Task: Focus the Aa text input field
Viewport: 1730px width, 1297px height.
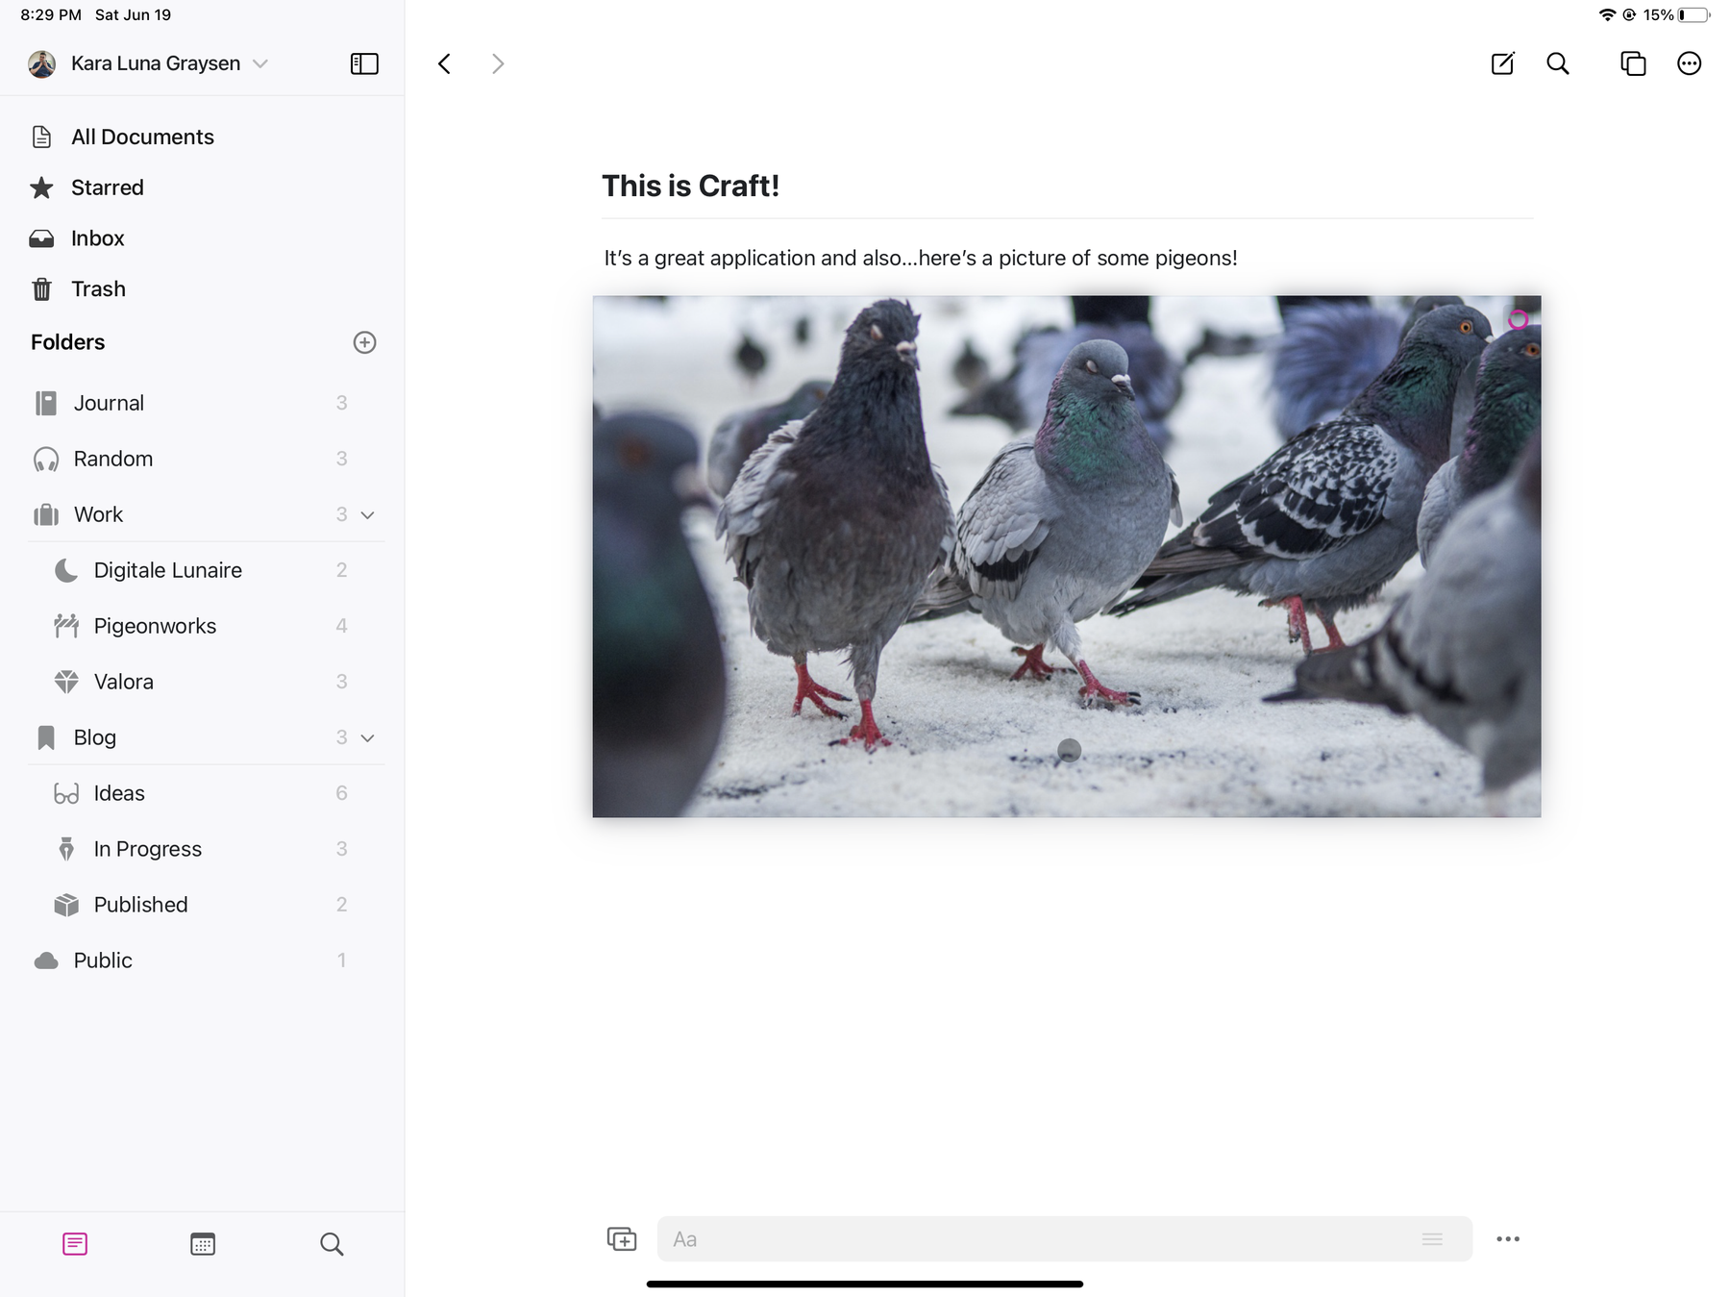Action: [1064, 1239]
